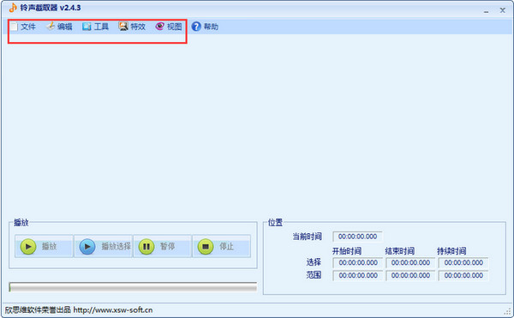Click the blue tools icon beside 工具
This screenshot has width=514, height=318.
point(87,27)
